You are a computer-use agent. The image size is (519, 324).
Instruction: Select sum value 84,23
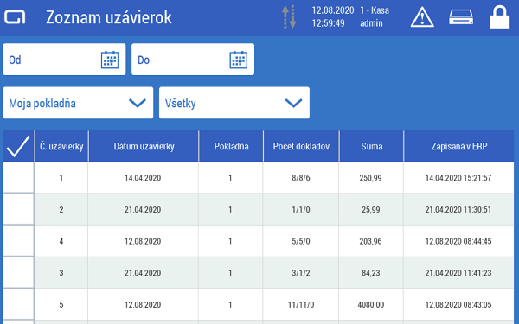pos(371,273)
